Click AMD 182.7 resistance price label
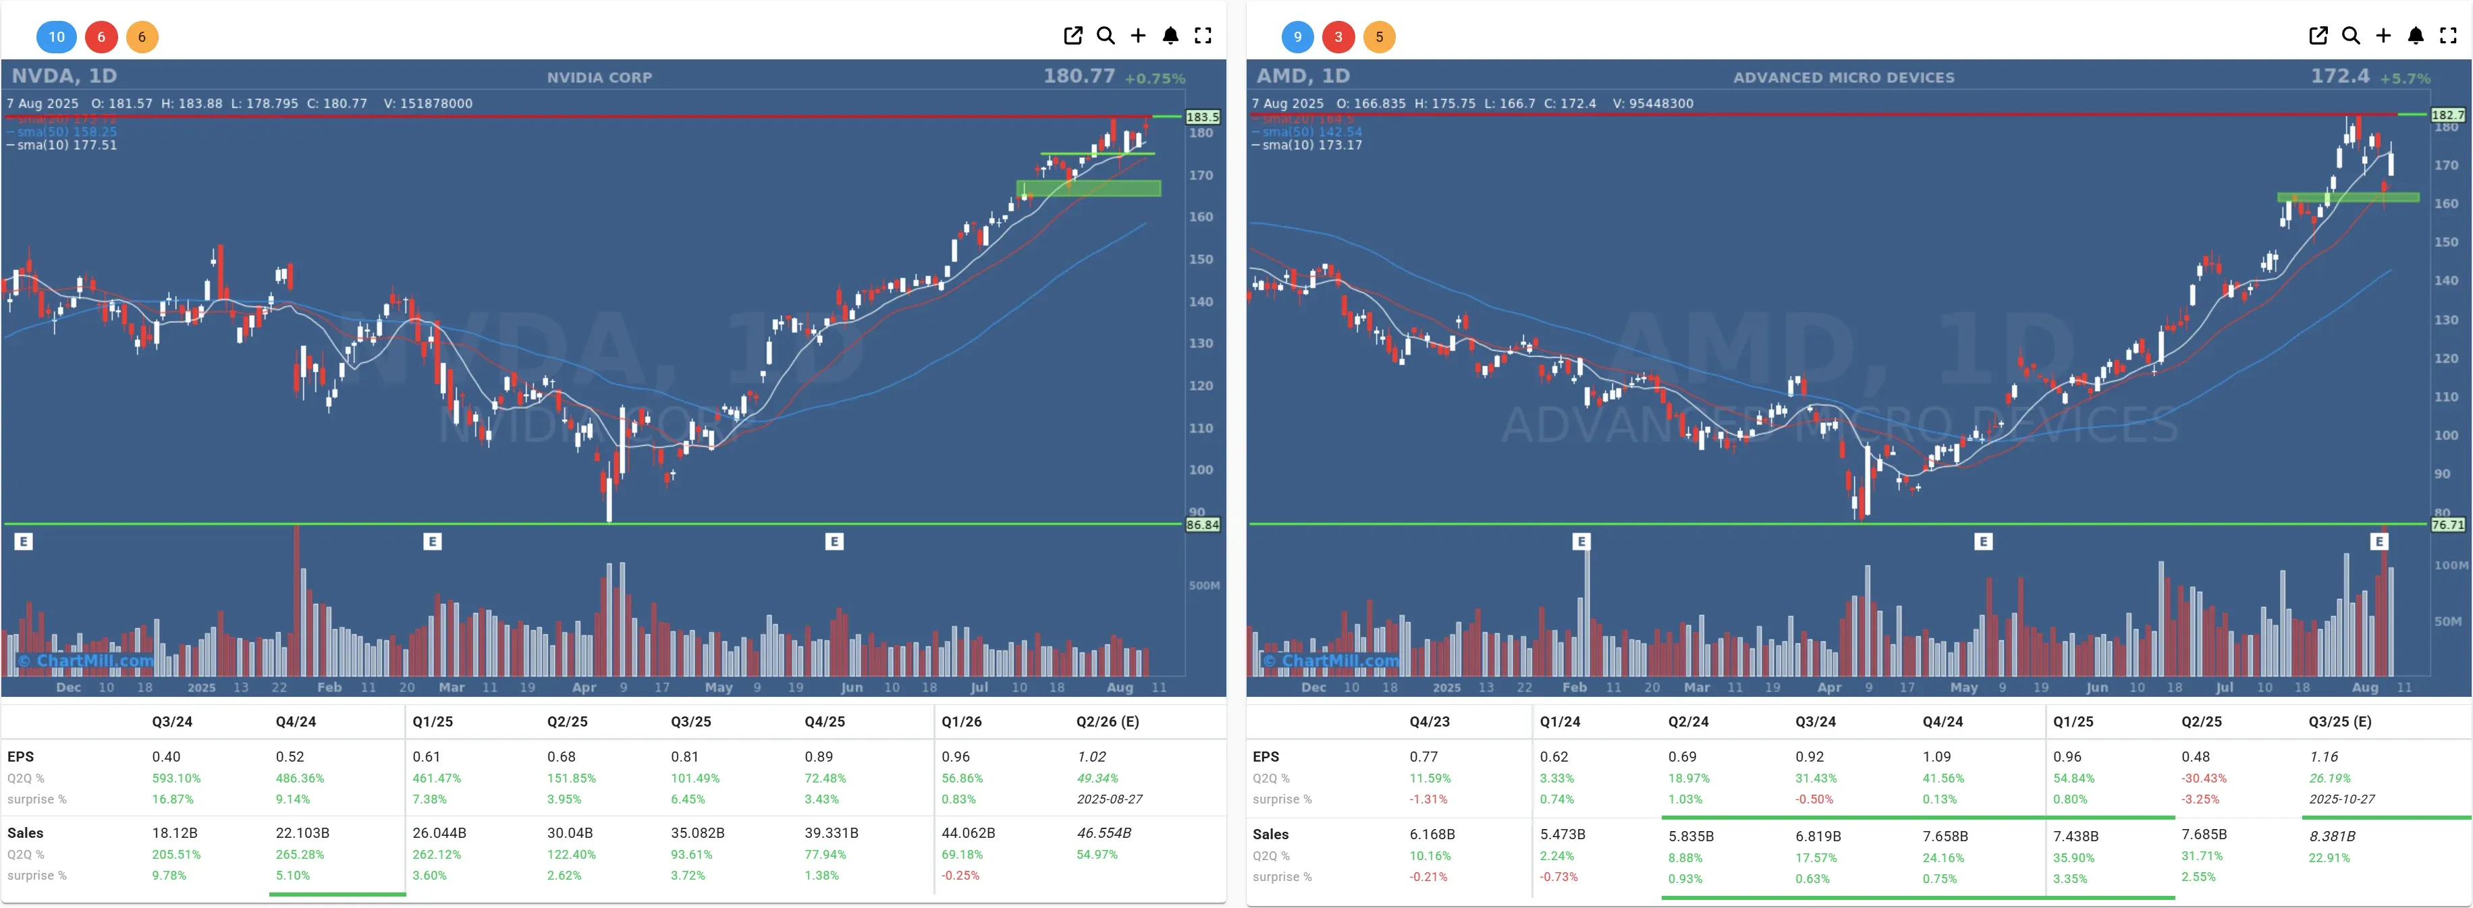The image size is (2473, 908). point(2448,114)
